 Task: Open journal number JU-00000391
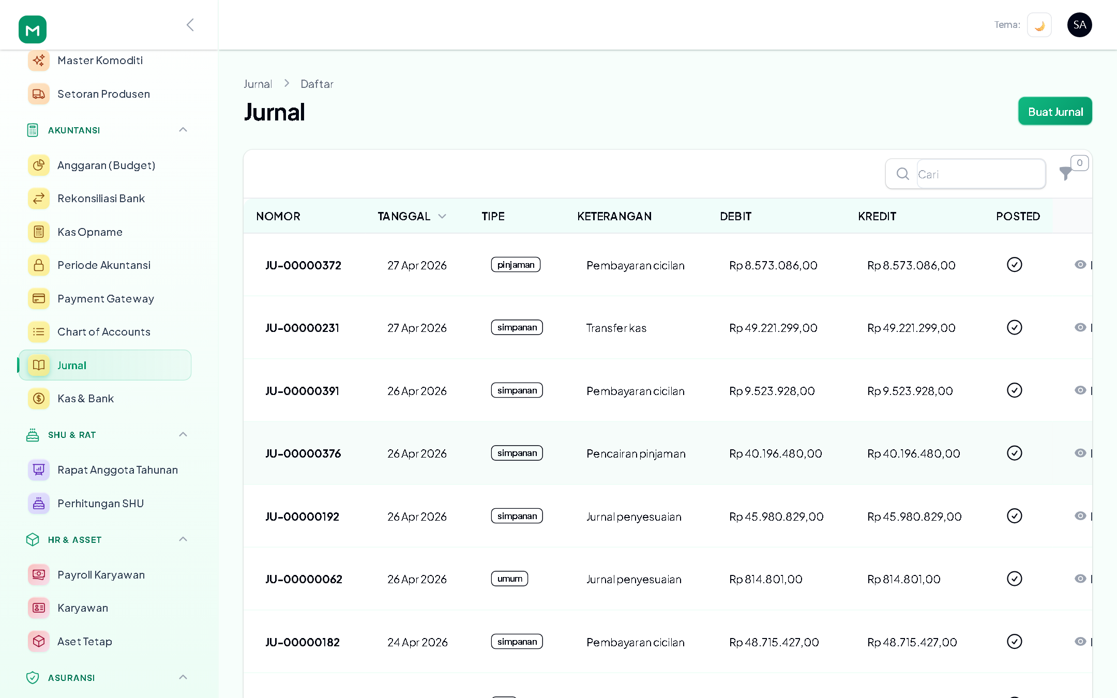(x=303, y=391)
